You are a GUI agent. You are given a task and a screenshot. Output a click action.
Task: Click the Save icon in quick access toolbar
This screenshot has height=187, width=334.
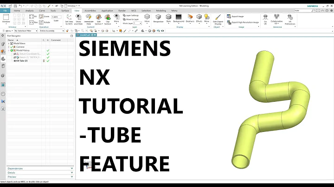click(15, 6)
